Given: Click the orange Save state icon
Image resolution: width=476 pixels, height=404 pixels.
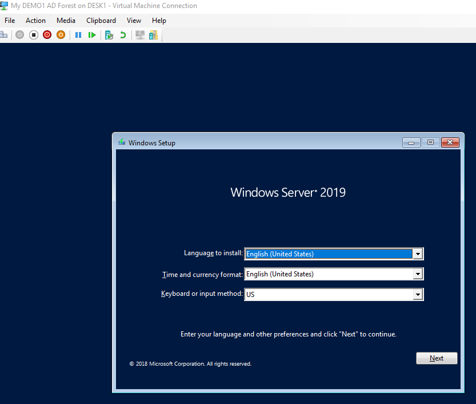Looking at the screenshot, I should click(x=61, y=35).
